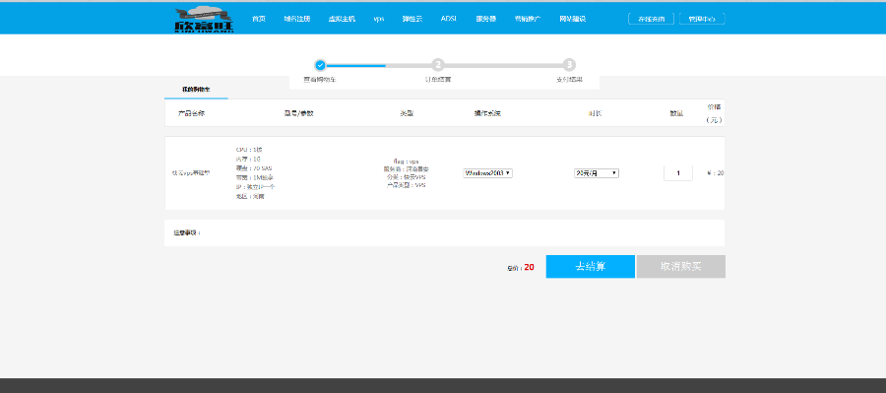Viewport: 886px width, 393px height.
Task: Open the 20元/月 duration dropdown
Action: tap(597, 173)
